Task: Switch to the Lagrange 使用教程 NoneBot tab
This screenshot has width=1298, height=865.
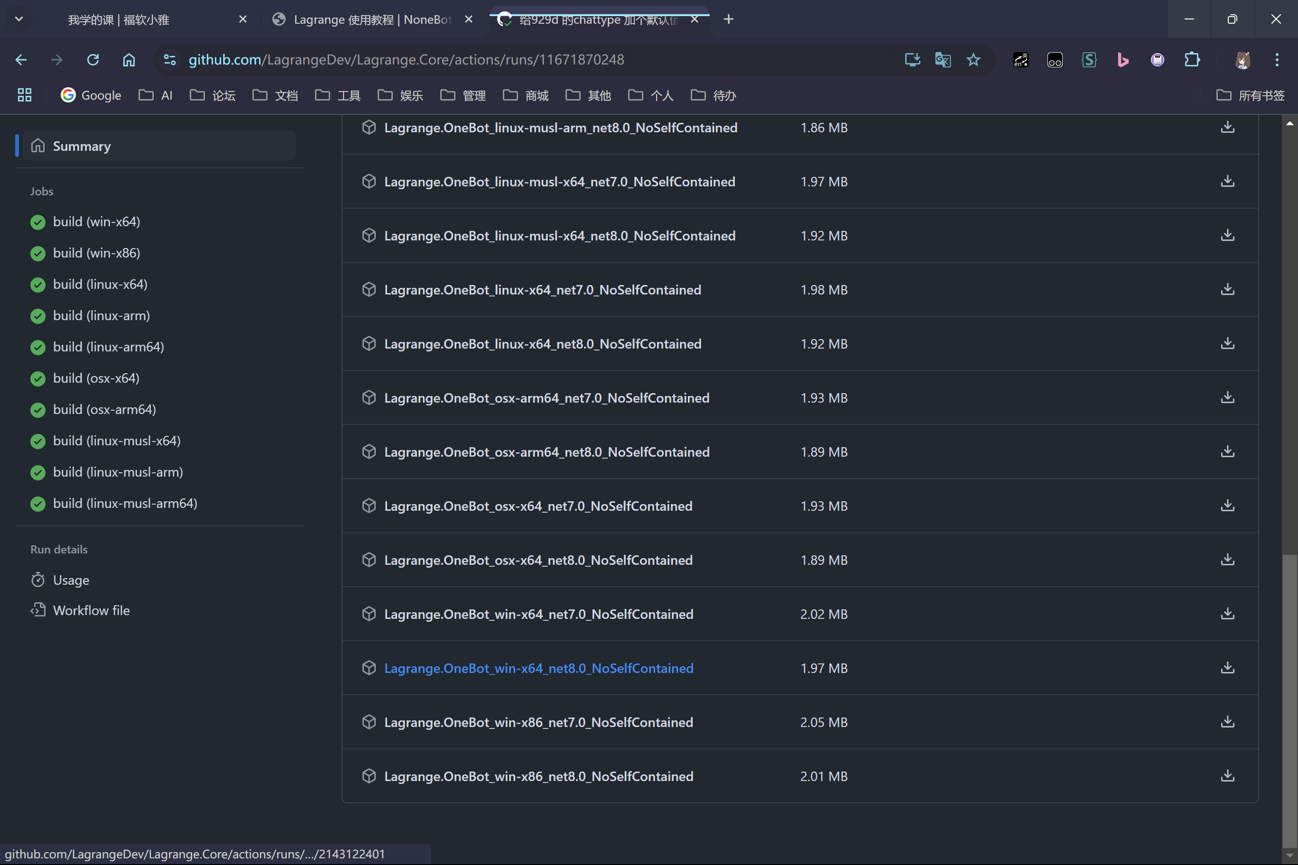Action: pos(372,20)
